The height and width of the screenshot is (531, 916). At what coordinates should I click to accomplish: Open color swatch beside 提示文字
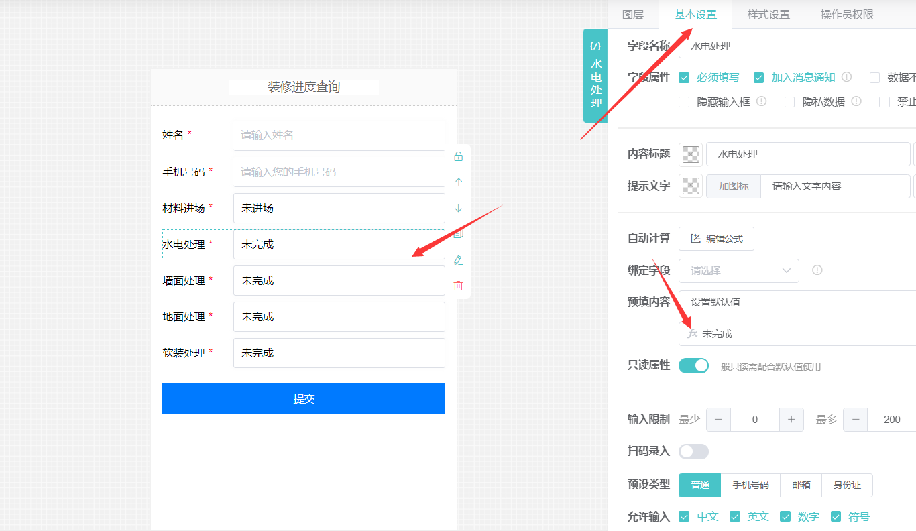coord(691,186)
